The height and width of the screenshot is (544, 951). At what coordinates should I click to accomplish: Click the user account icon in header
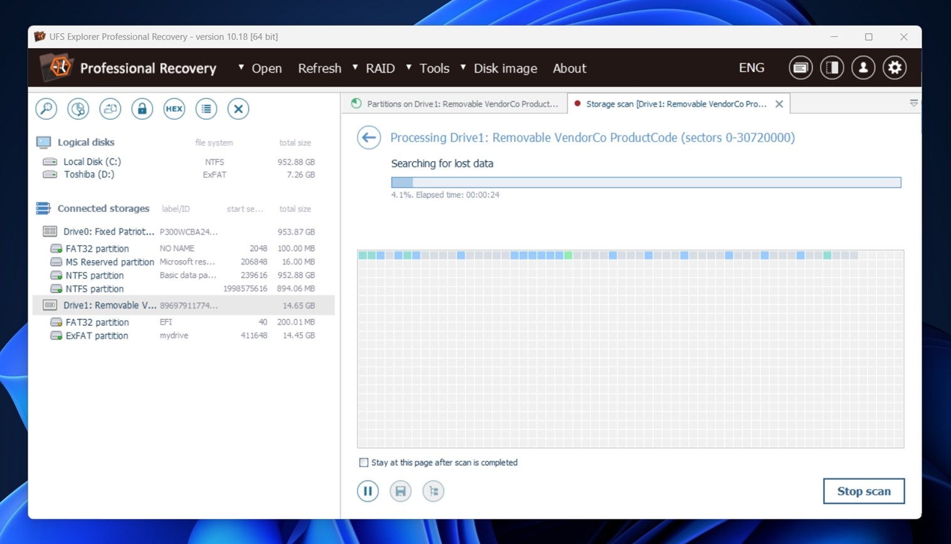(863, 68)
